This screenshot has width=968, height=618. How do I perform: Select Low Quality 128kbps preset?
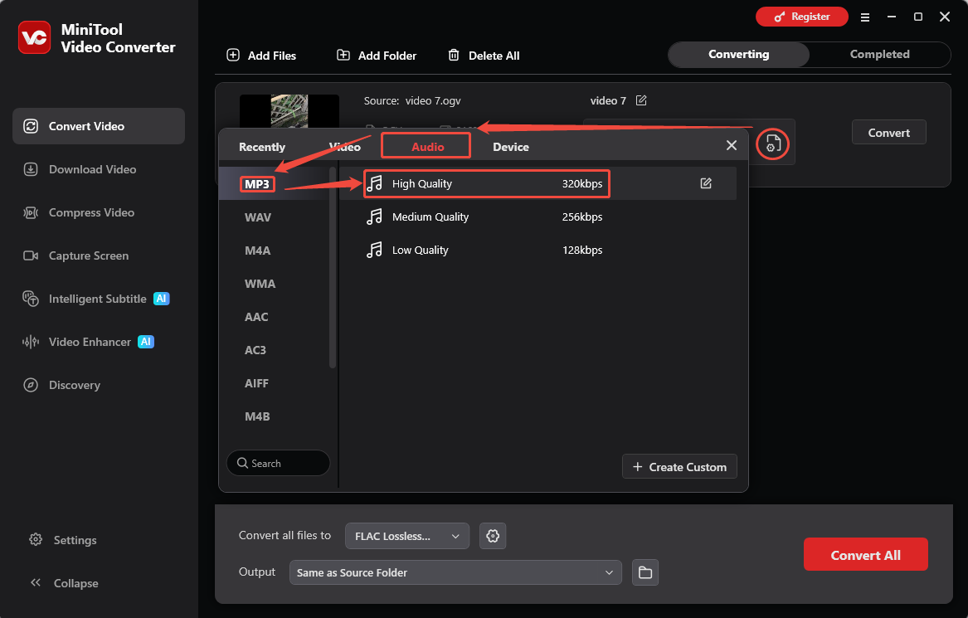[x=538, y=250]
